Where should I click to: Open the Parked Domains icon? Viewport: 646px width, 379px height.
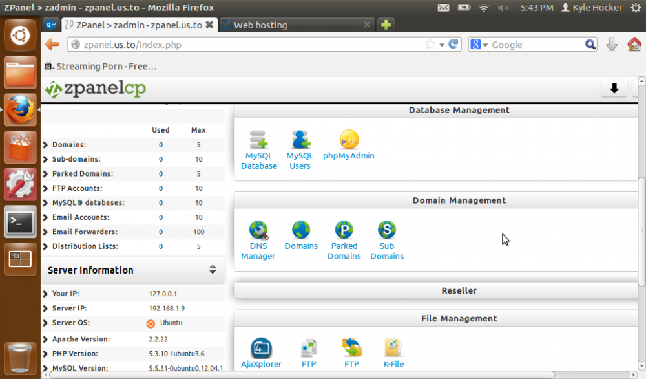coord(344,230)
